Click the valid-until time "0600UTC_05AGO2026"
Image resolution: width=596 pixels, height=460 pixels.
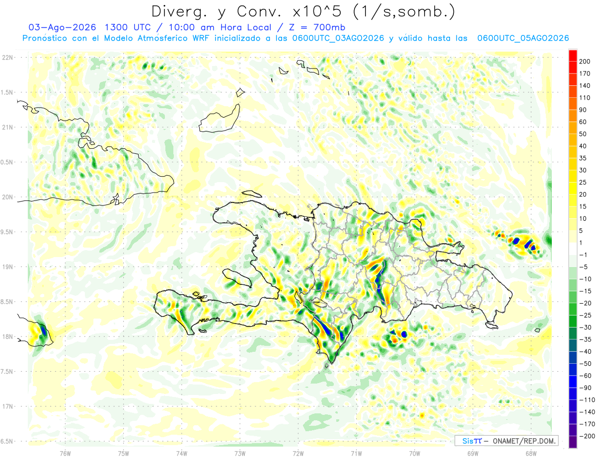click(523, 38)
